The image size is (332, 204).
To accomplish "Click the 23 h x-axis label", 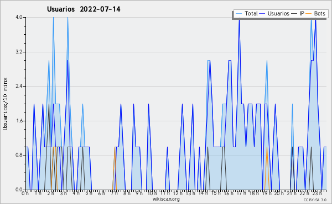I will 317,194.
